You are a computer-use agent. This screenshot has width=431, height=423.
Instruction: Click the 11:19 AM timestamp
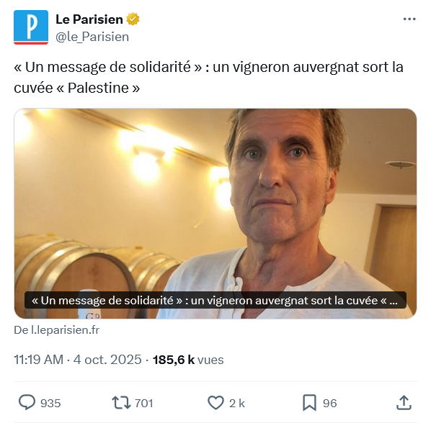(x=39, y=360)
